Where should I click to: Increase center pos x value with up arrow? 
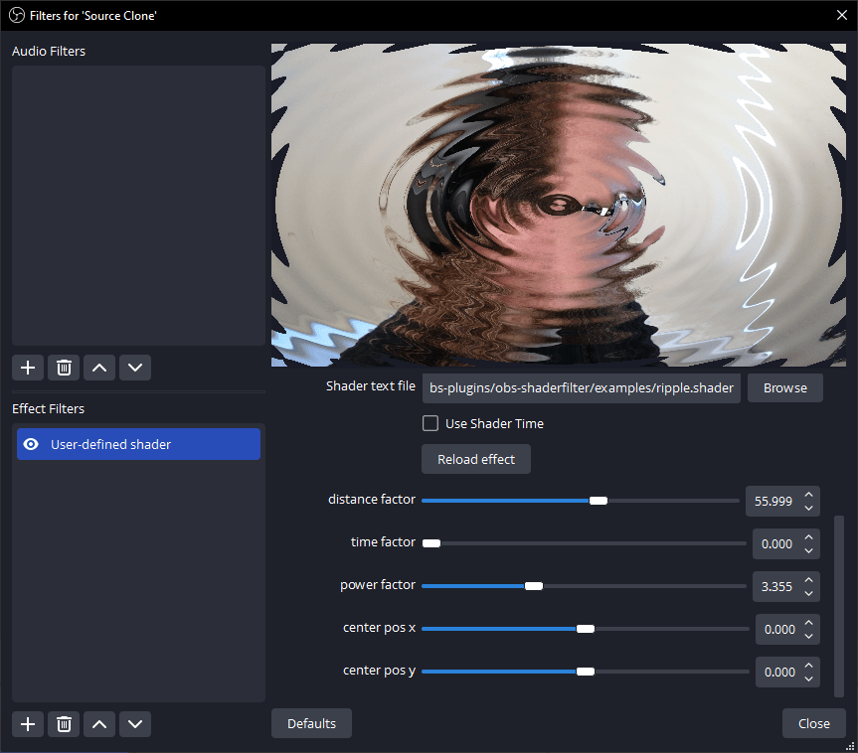tap(808, 622)
